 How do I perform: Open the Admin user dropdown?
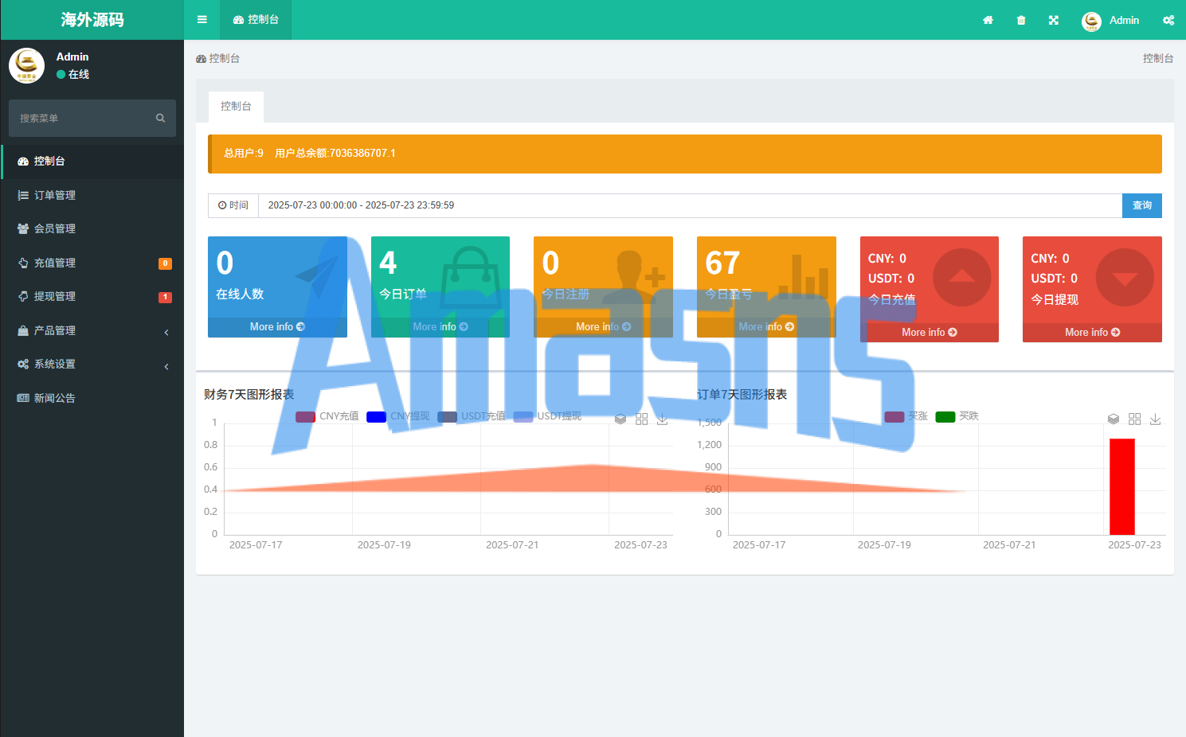[1110, 20]
